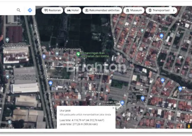Click the Air suli 5 Qothrunnada pin
The height and width of the screenshot is (136, 192).
pyautogui.click(x=57, y=54)
